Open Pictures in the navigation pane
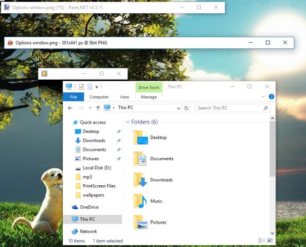306x247 pixels. pos(91,159)
